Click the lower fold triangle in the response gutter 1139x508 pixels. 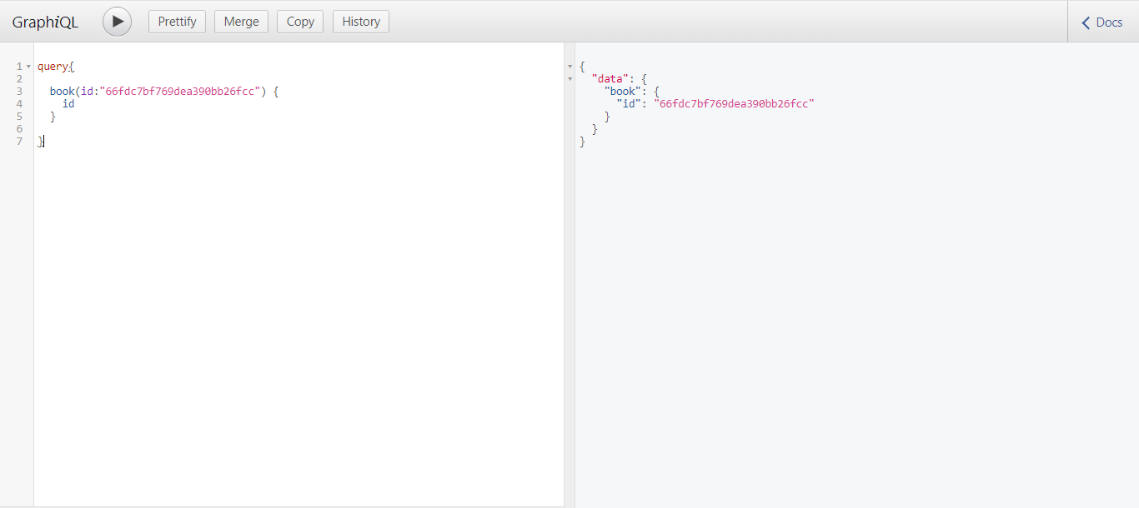pyautogui.click(x=569, y=77)
